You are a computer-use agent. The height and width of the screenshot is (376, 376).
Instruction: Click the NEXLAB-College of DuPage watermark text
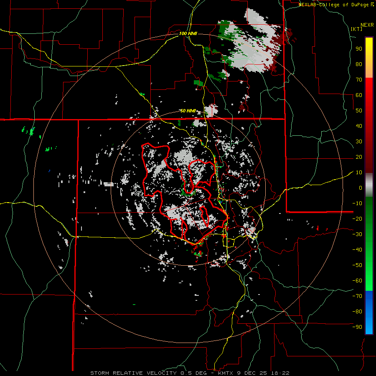click(334, 5)
